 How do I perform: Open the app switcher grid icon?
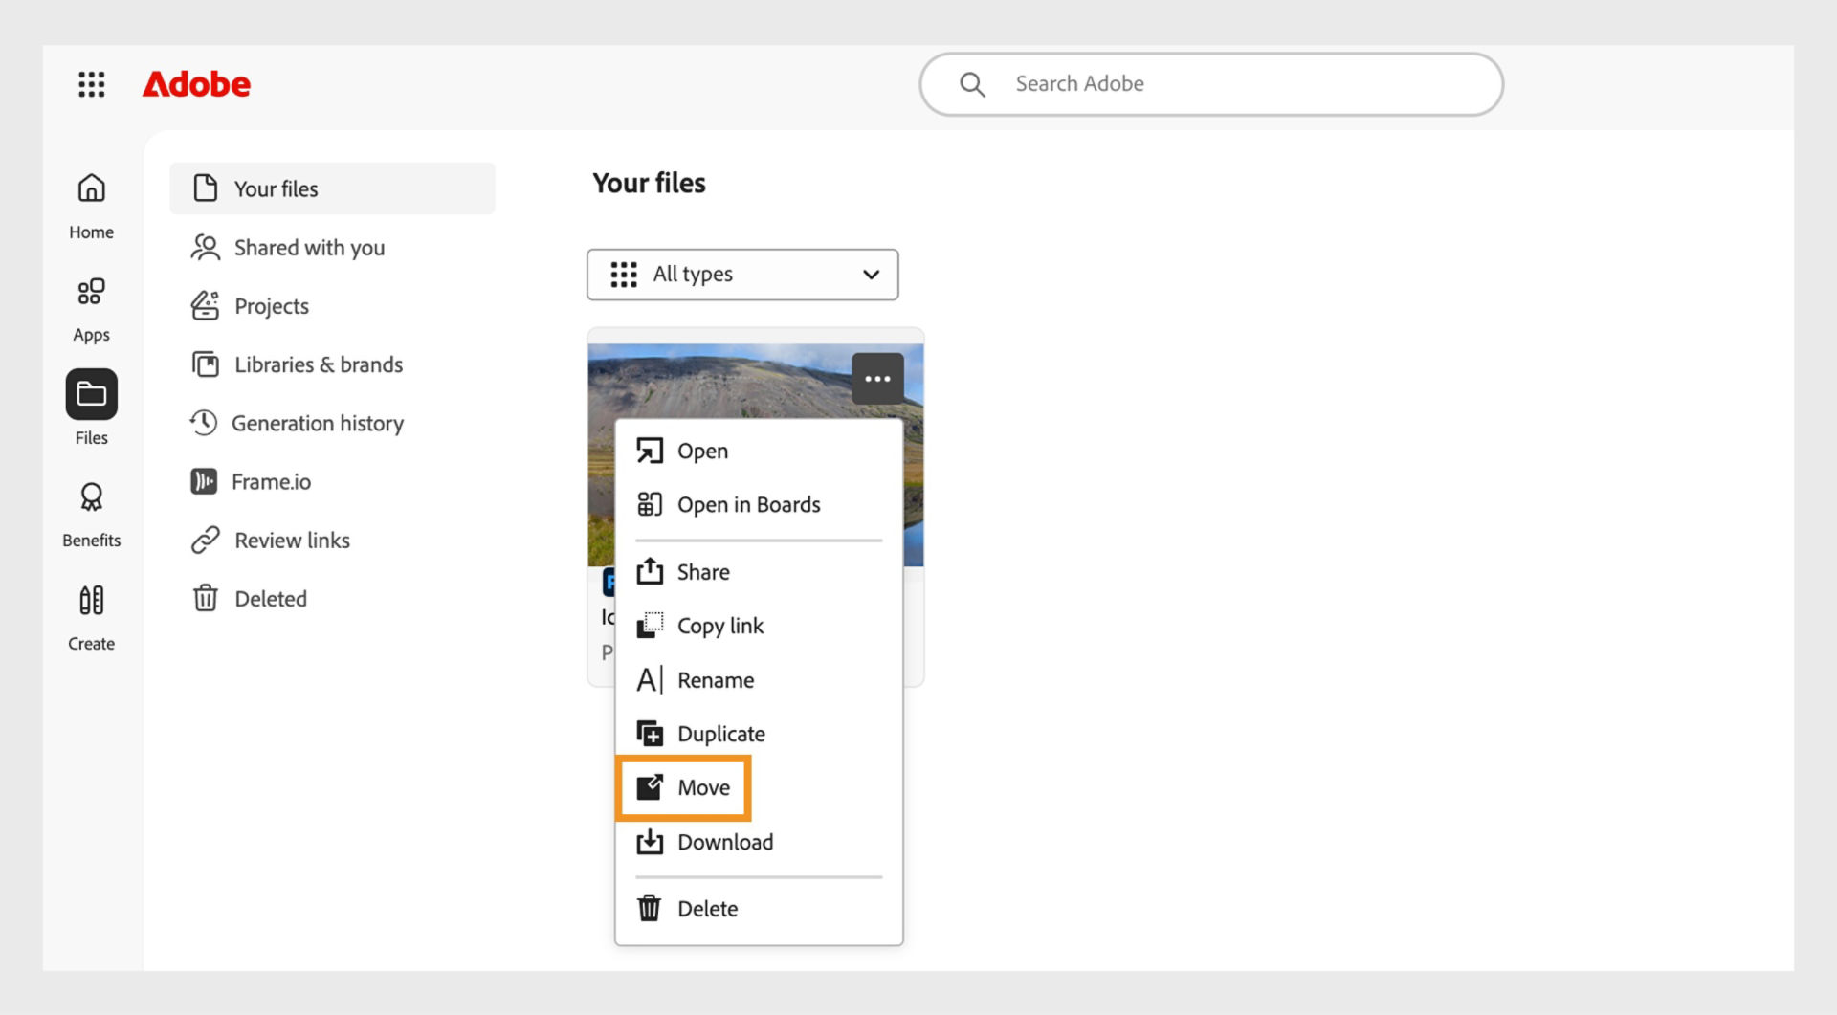click(92, 84)
